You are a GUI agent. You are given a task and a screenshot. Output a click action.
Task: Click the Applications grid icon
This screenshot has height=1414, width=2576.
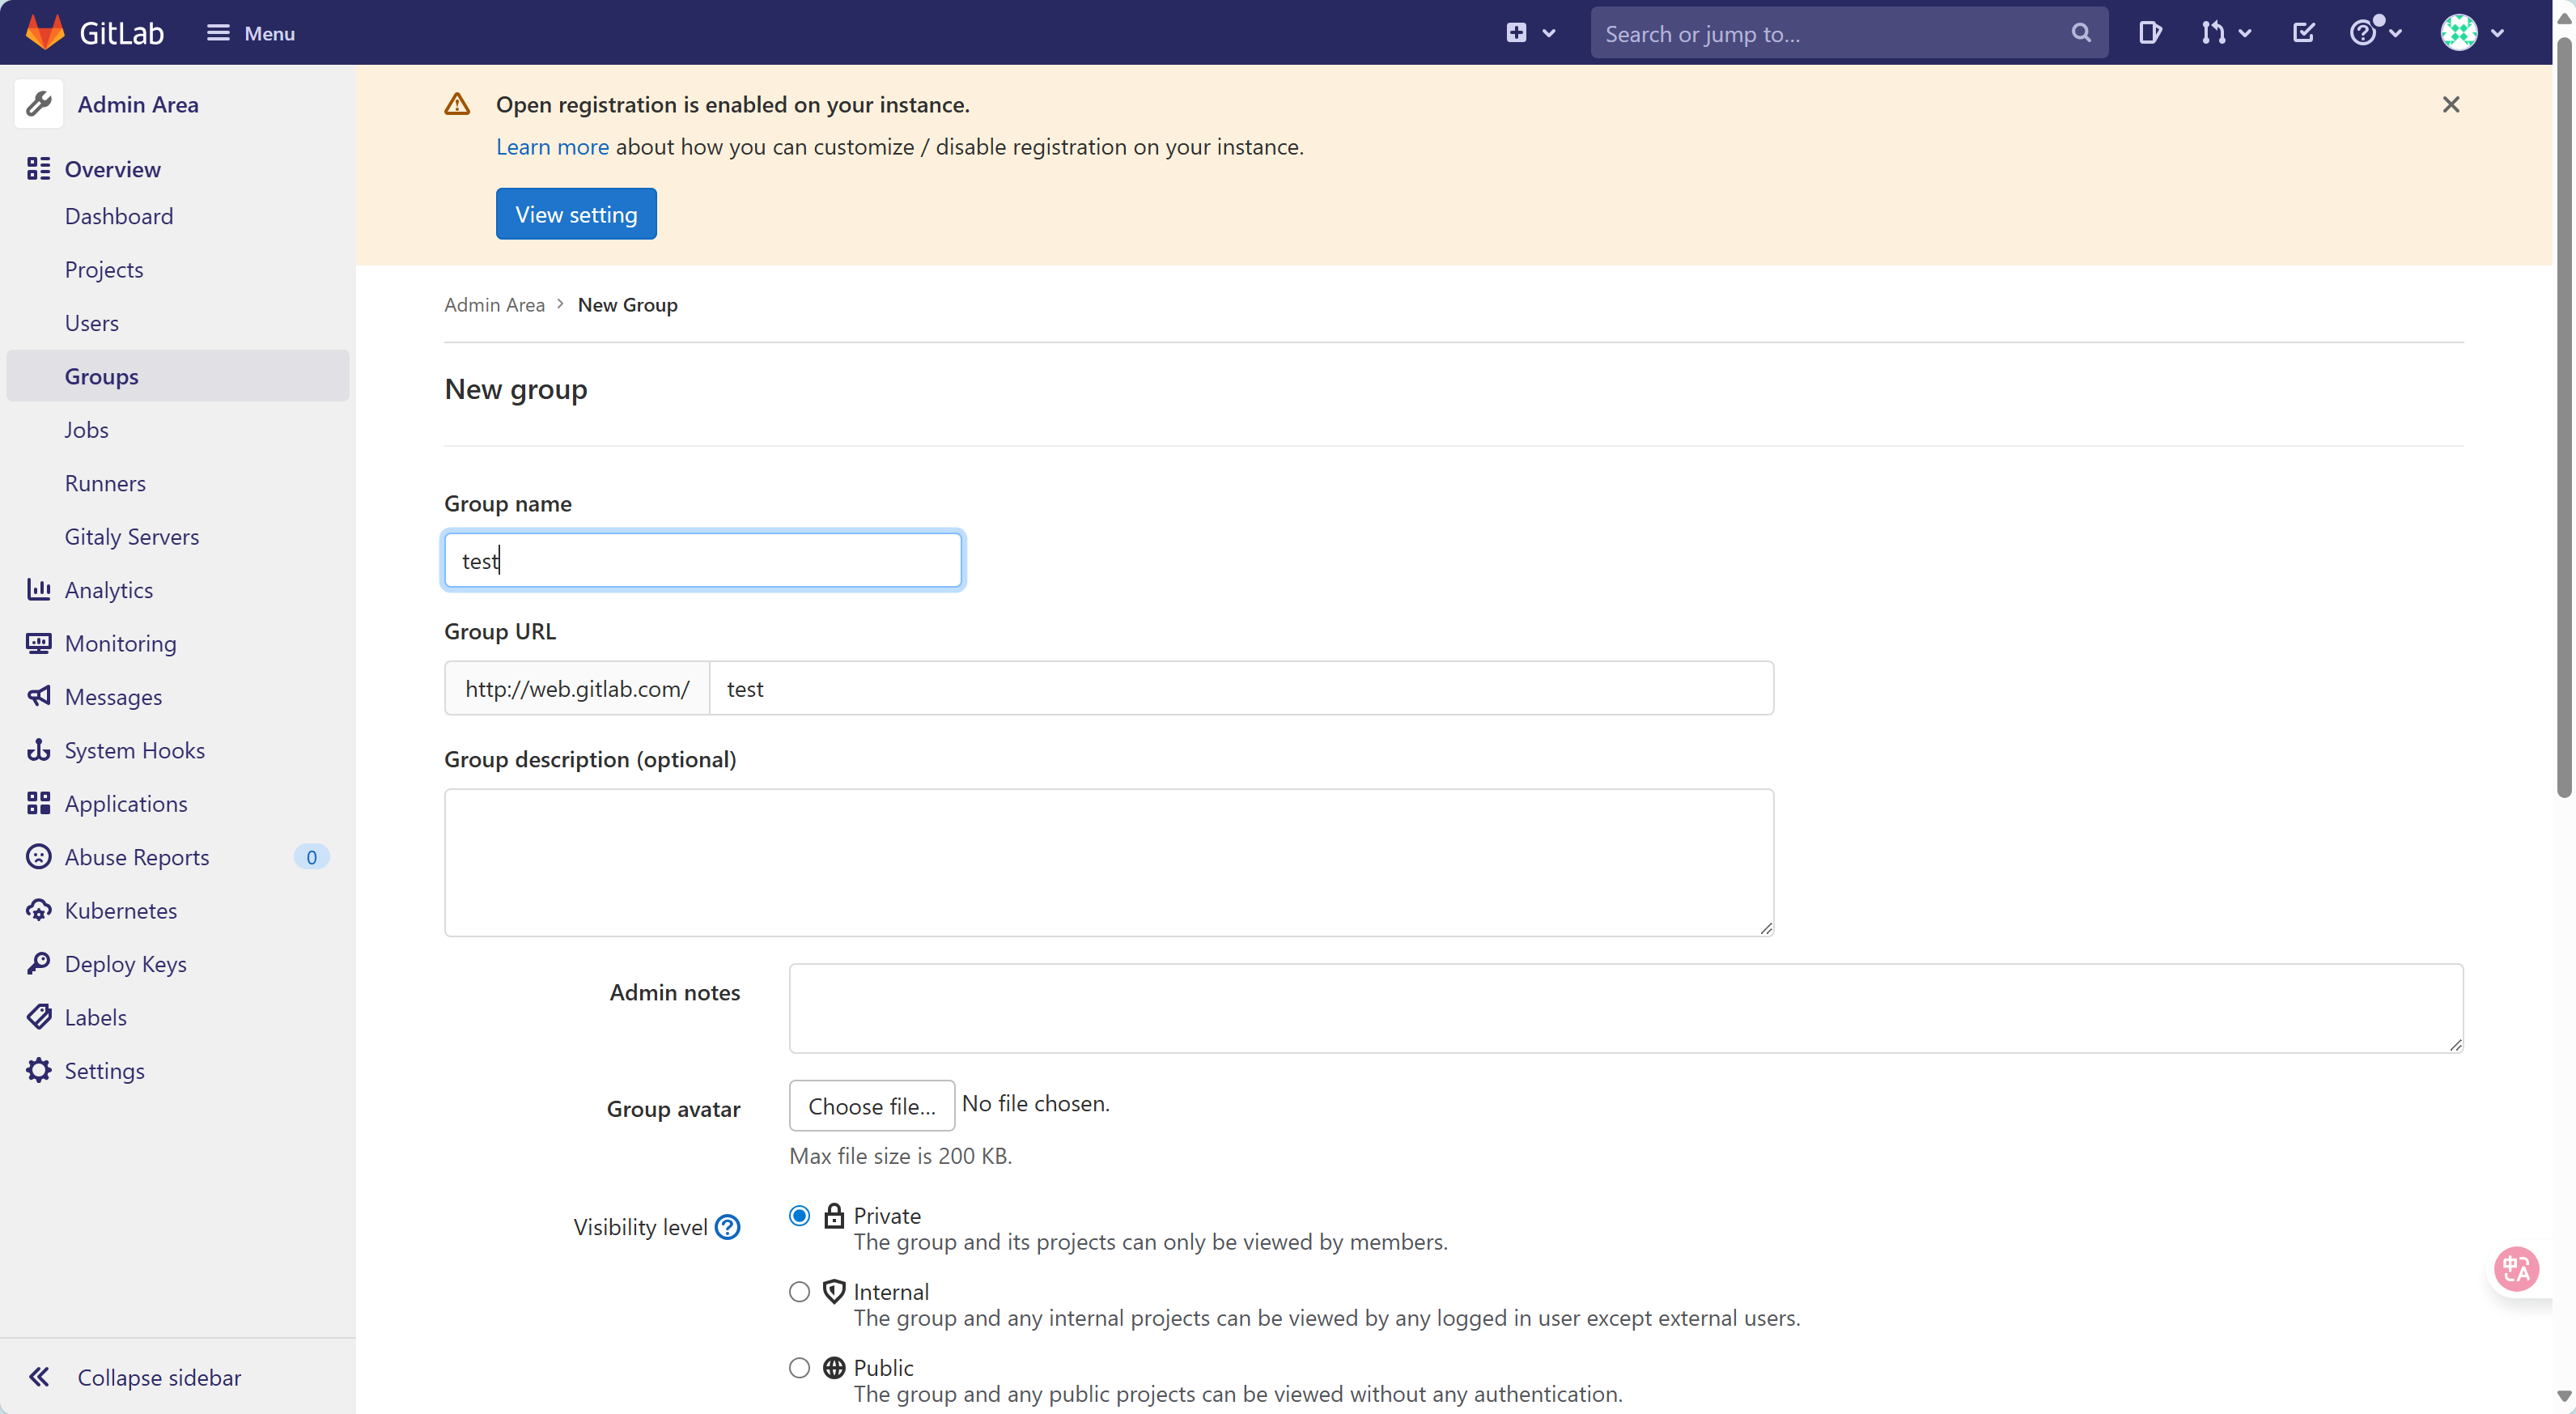coord(38,803)
